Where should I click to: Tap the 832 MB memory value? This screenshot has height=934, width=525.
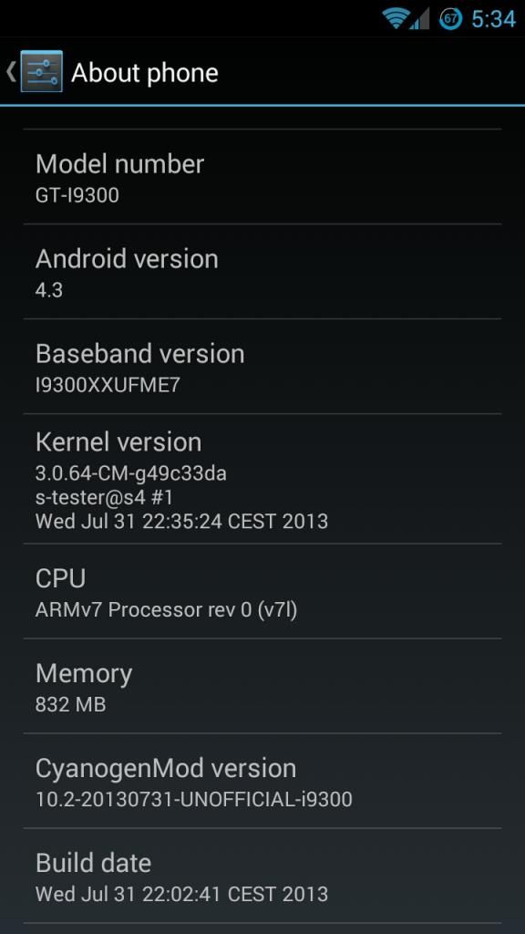71,705
